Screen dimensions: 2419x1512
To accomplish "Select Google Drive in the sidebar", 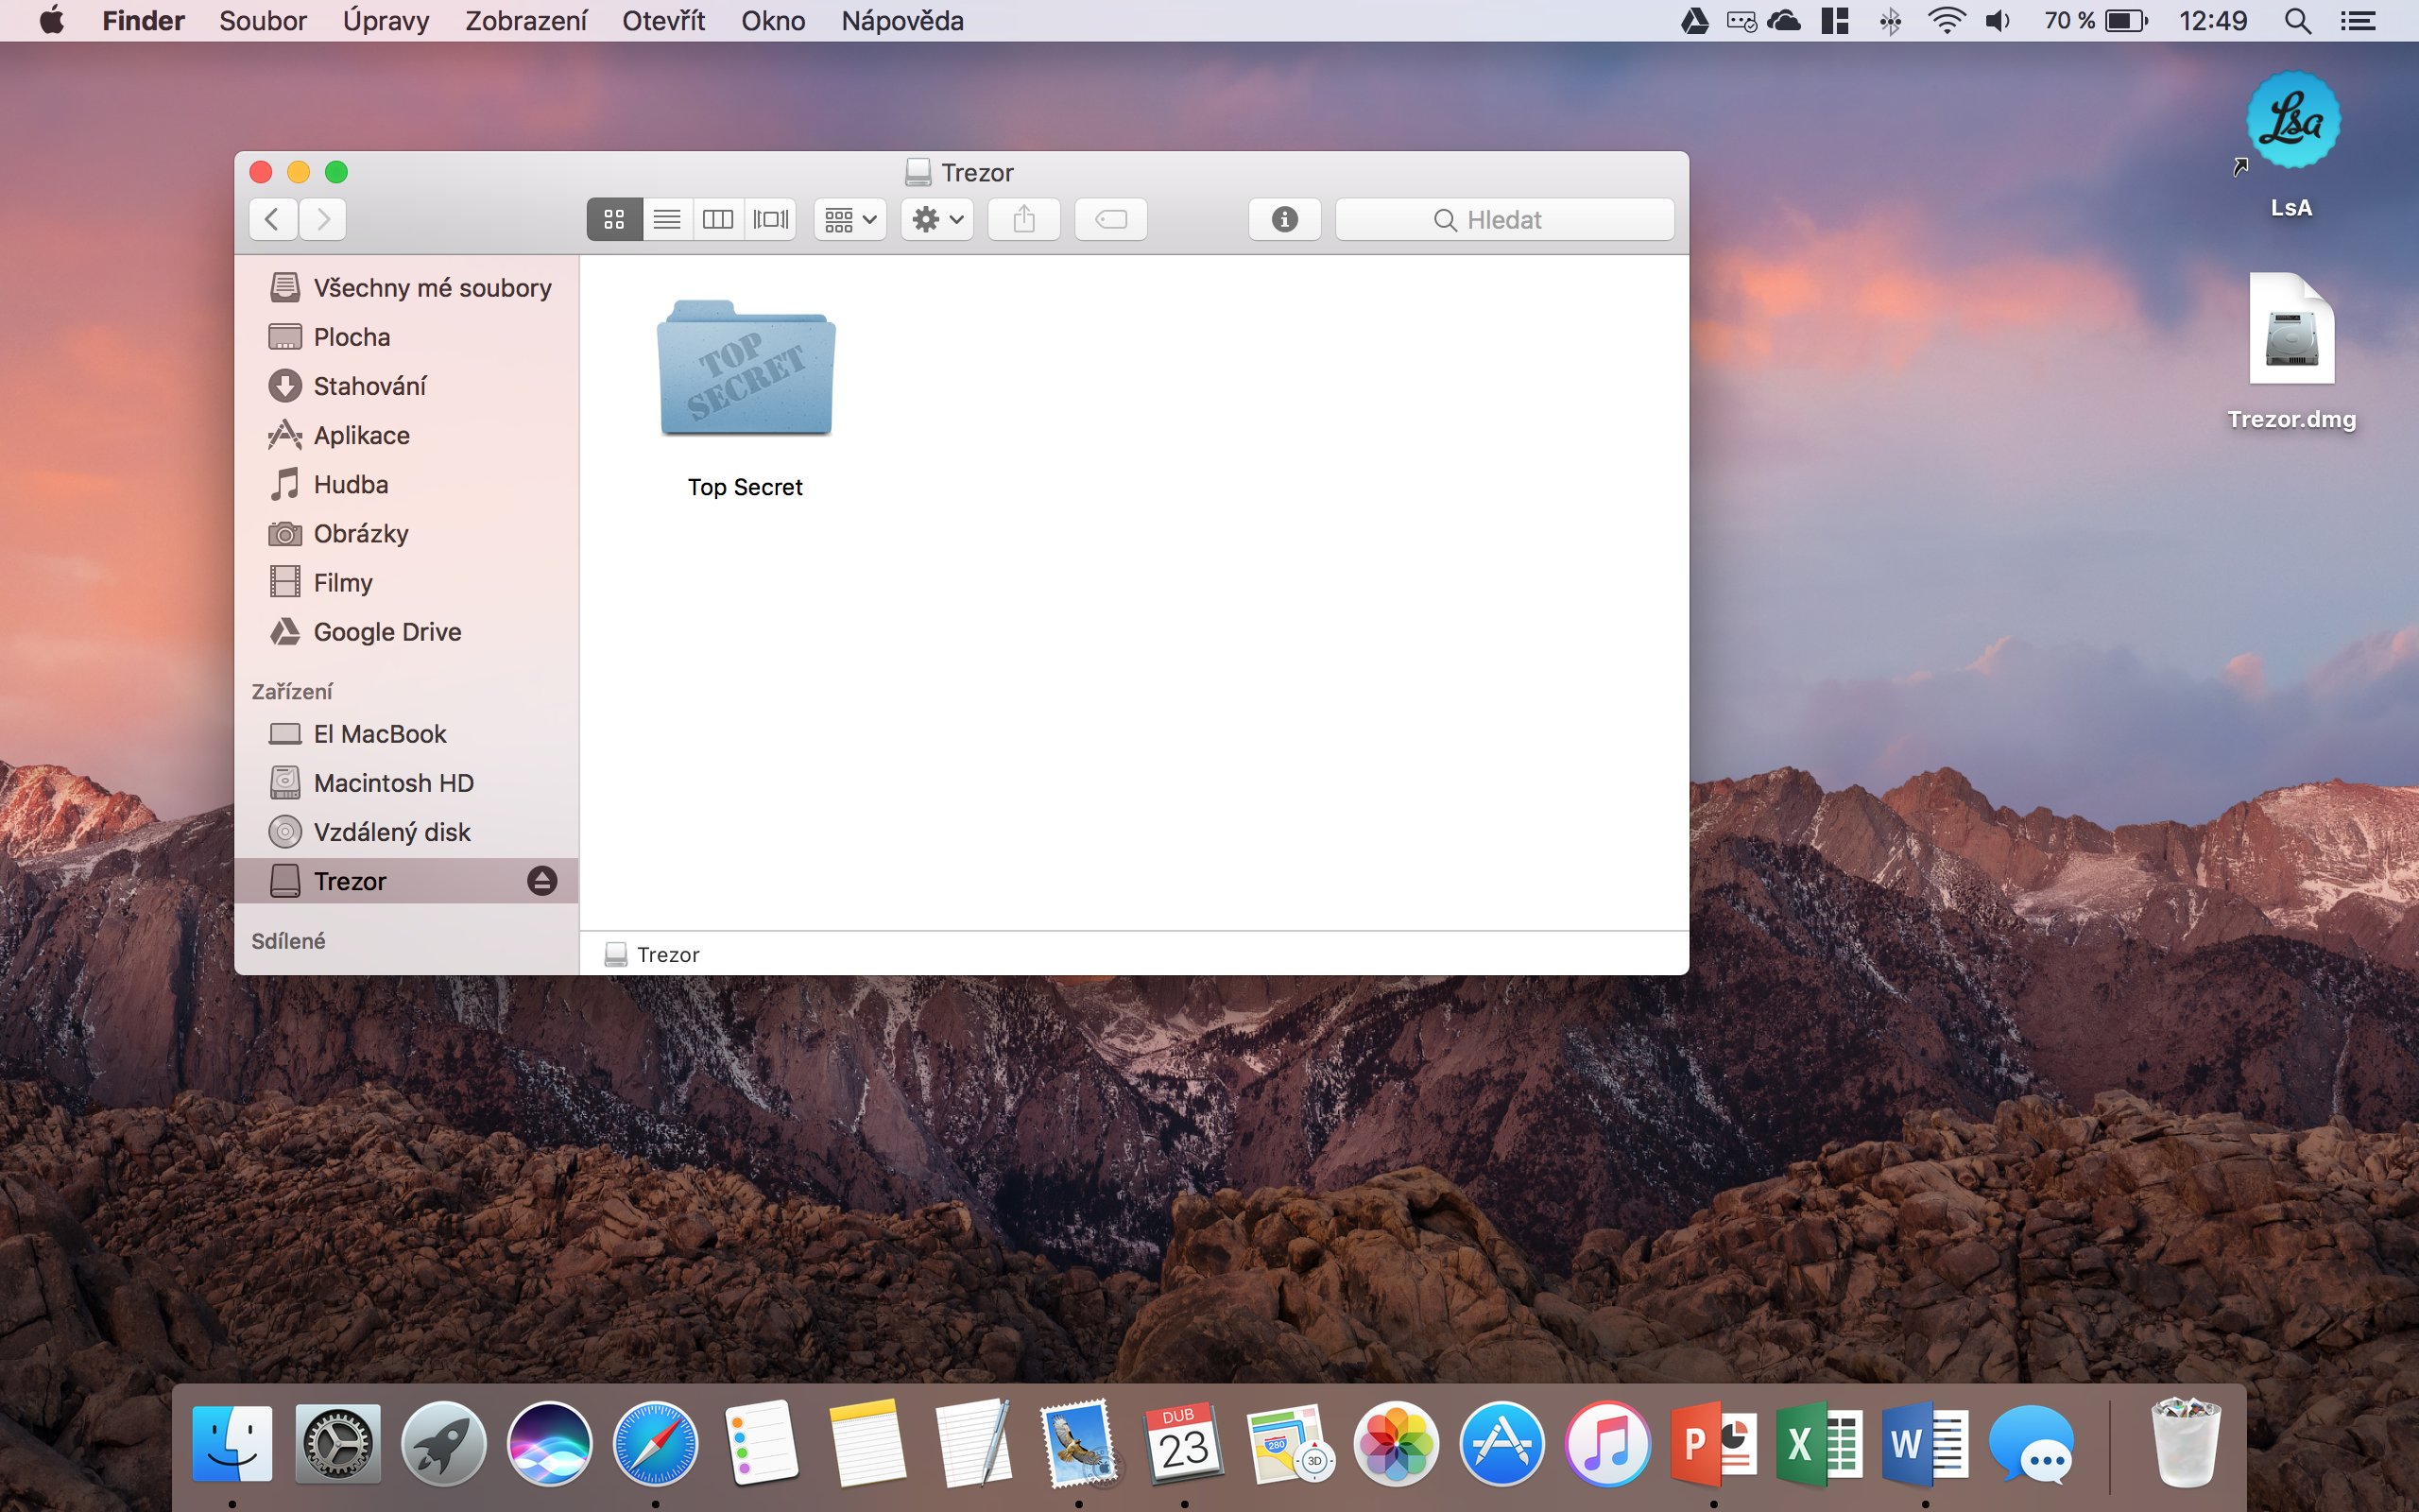I will coord(386,632).
